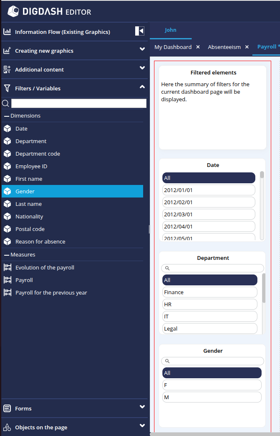
Task: Click the Nationality dimension cube icon
Action: tap(7, 217)
